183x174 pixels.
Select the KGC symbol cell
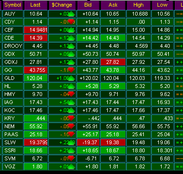coord(13,110)
